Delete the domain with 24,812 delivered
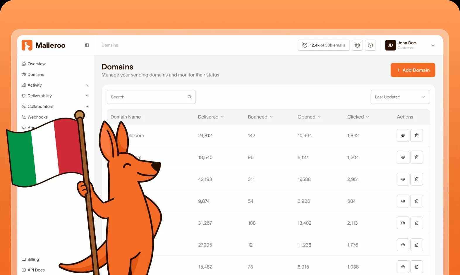460x275 pixels. 417,135
